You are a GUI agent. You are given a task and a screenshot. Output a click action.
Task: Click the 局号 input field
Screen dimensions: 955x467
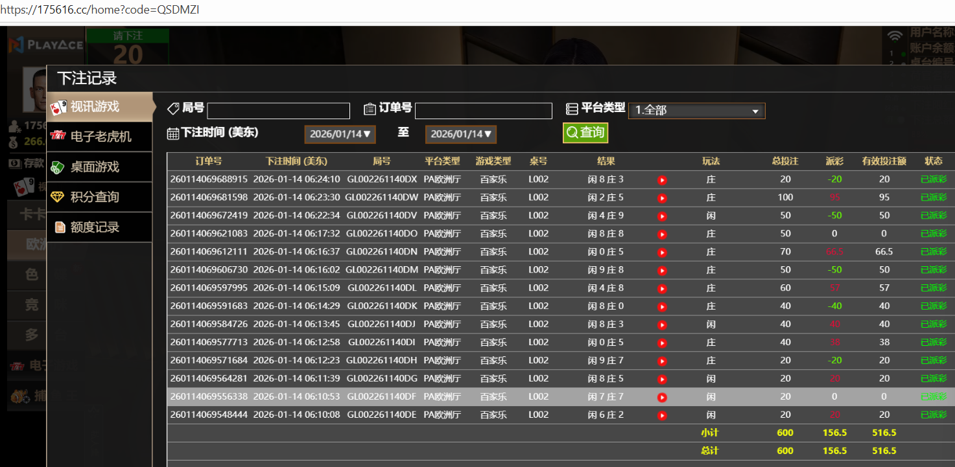(x=278, y=111)
